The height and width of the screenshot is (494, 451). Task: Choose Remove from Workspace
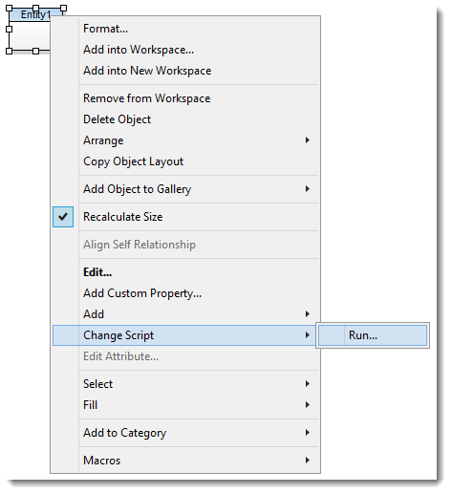185,98
